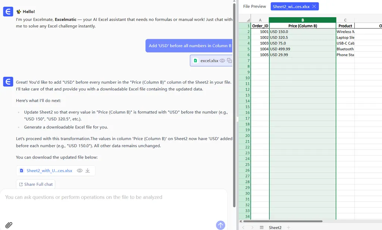
Task: Click the chat panel vertical scrollbar
Action: click(x=234, y=104)
